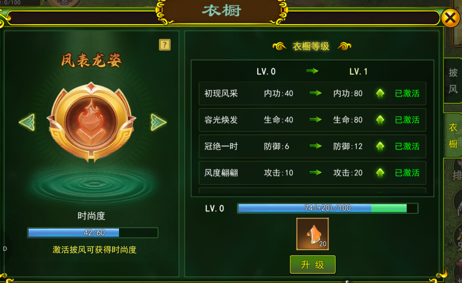This screenshot has height=283, width=462.
Task: Switch to the 衣橱 side tab
Action: (x=453, y=136)
